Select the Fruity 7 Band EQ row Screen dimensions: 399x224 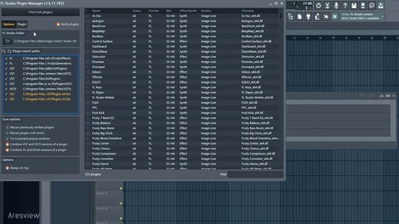click(x=182, y=118)
